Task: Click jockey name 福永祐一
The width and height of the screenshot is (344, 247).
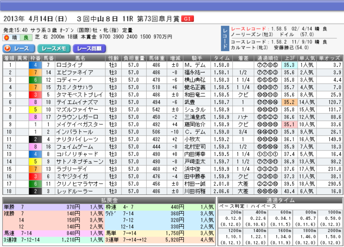Action: click(x=195, y=73)
